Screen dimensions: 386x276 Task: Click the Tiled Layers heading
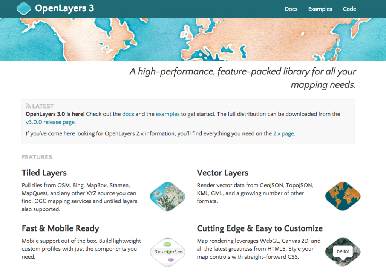pos(44,173)
